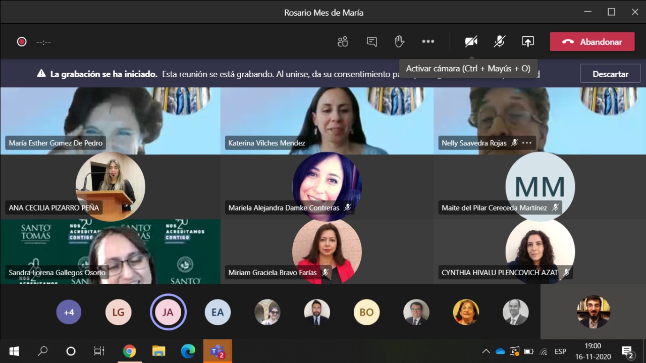Share your screen content
646x363 pixels.
[x=528, y=42]
